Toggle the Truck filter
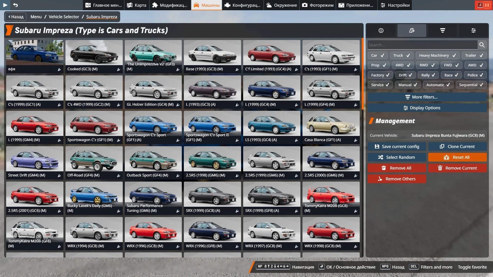Image resolution: width=493 pixels, height=277 pixels. pos(402,55)
